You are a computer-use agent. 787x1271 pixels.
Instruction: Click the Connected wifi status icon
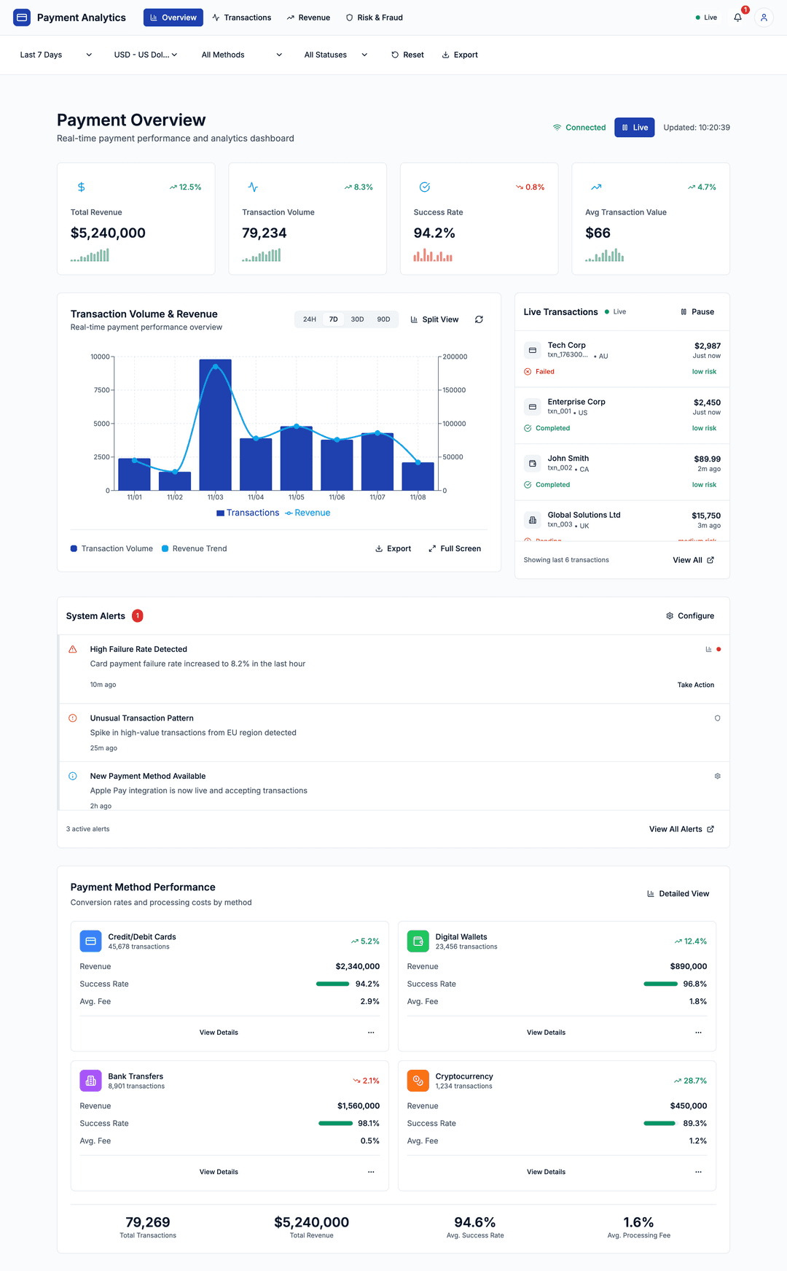(x=557, y=128)
